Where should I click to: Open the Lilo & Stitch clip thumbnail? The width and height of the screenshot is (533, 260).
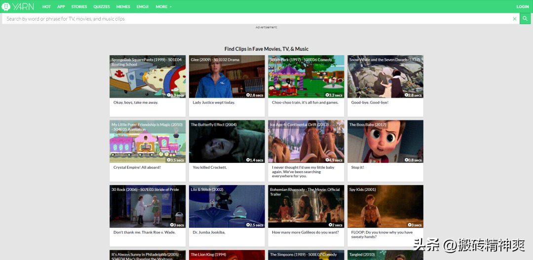(227, 206)
